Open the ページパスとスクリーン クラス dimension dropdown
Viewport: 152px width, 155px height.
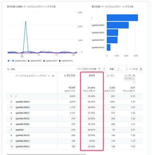coord(49,76)
